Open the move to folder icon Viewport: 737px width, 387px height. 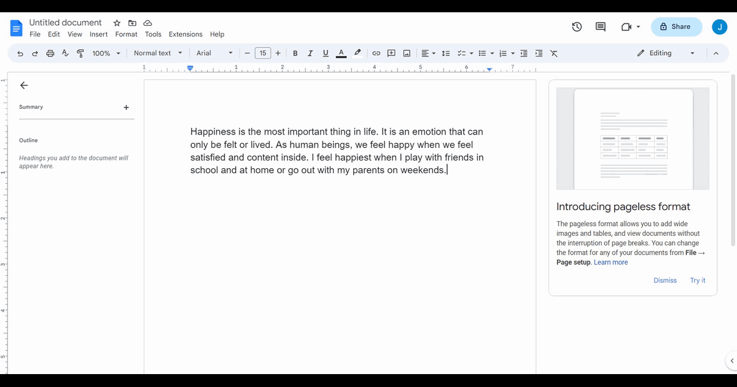pos(132,23)
